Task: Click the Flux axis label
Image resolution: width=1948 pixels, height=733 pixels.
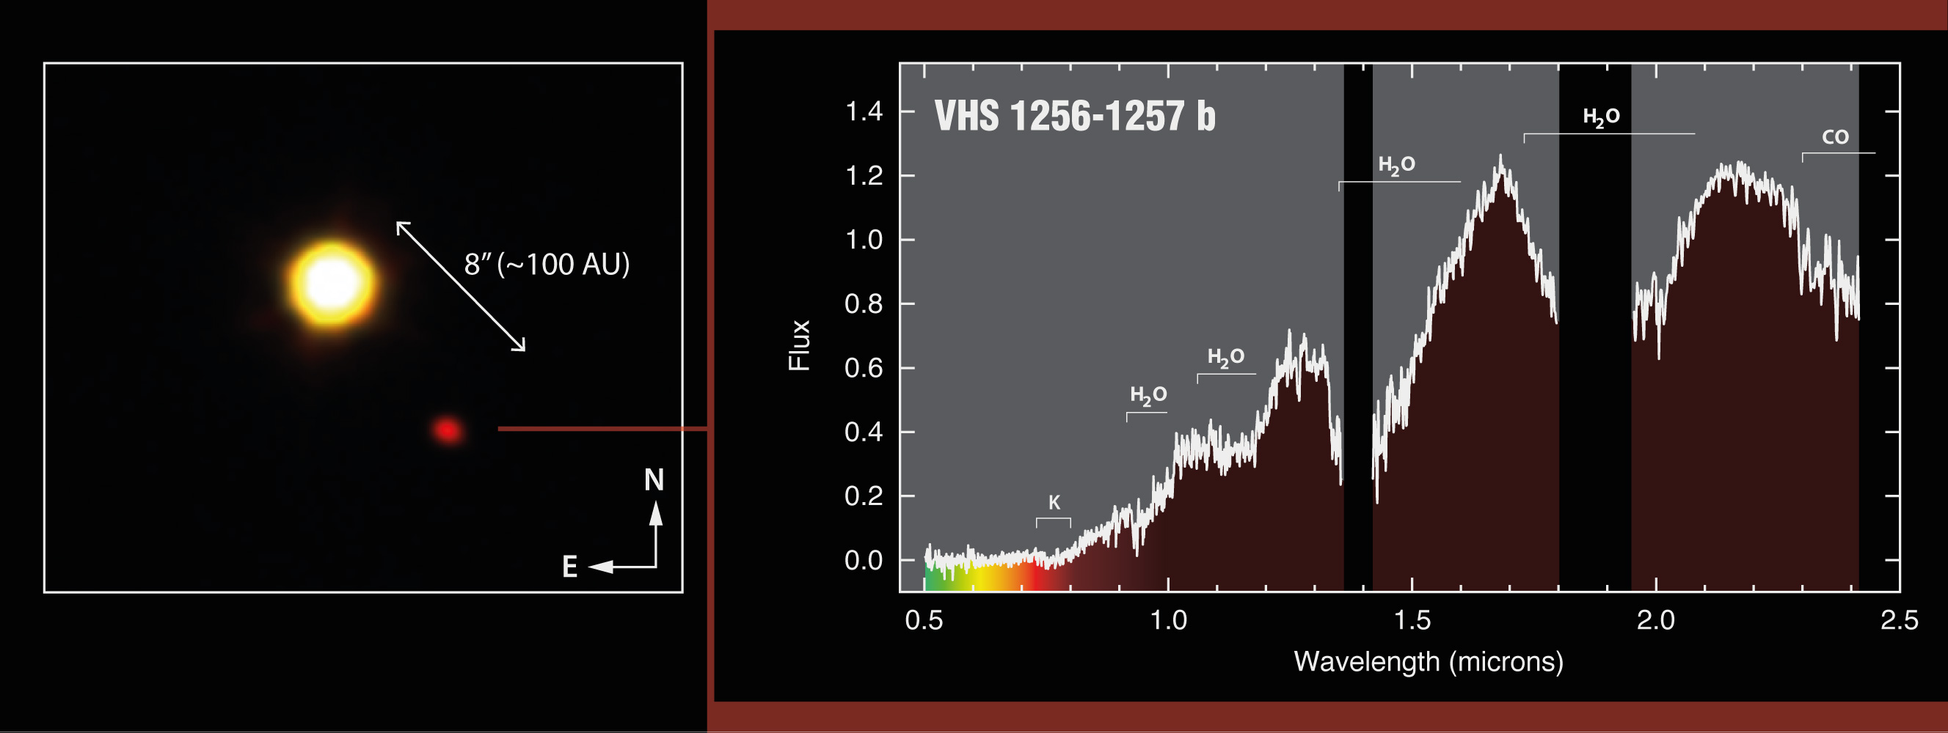Action: pos(799,345)
